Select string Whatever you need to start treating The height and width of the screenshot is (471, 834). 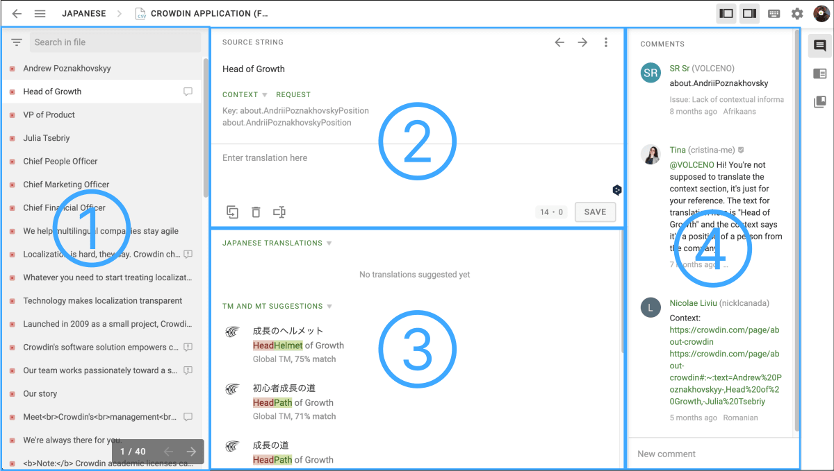click(102, 277)
